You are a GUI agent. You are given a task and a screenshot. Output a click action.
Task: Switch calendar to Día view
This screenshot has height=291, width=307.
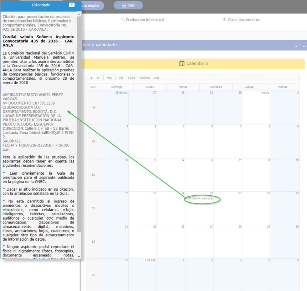pyautogui.click(x=121, y=78)
